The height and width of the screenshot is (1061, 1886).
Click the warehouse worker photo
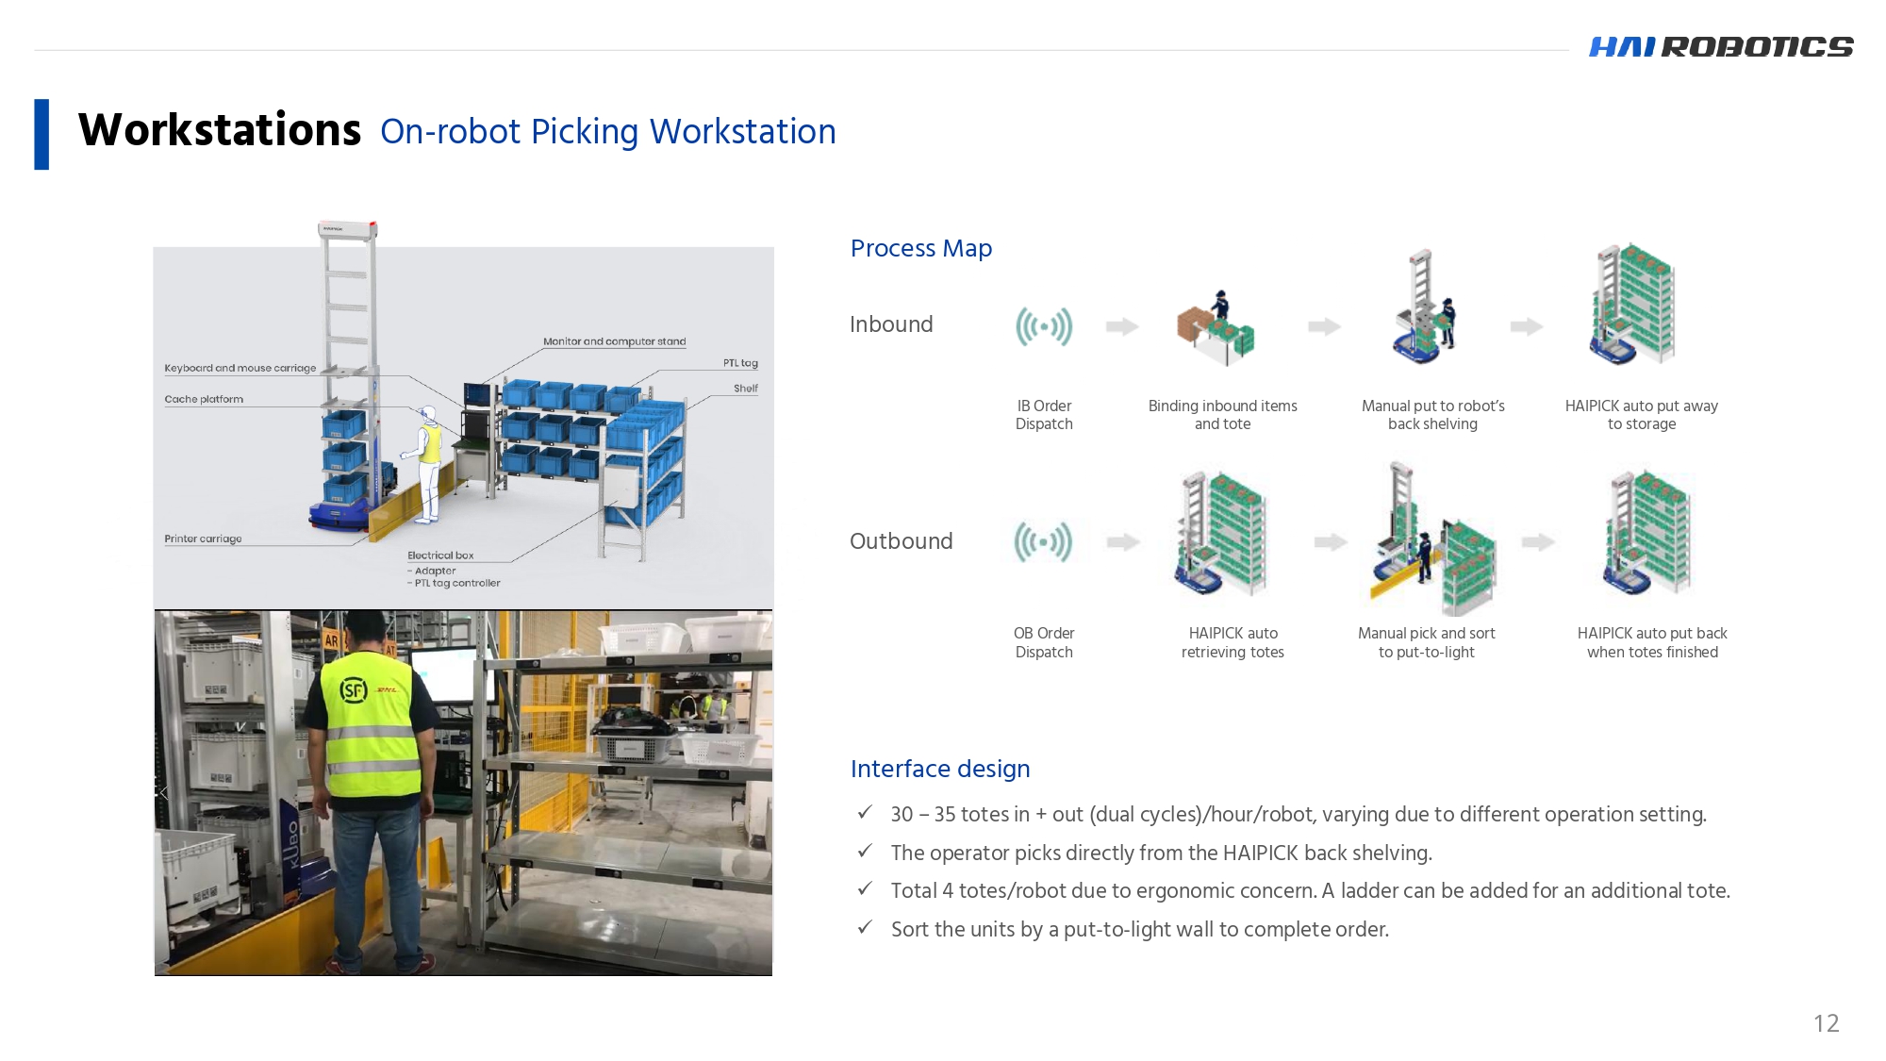coord(463,792)
